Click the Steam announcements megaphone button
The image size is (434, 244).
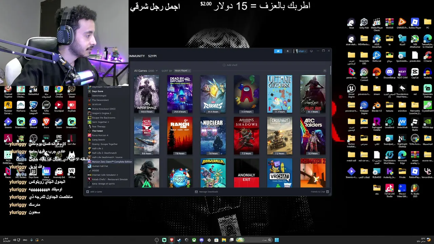tap(278, 51)
